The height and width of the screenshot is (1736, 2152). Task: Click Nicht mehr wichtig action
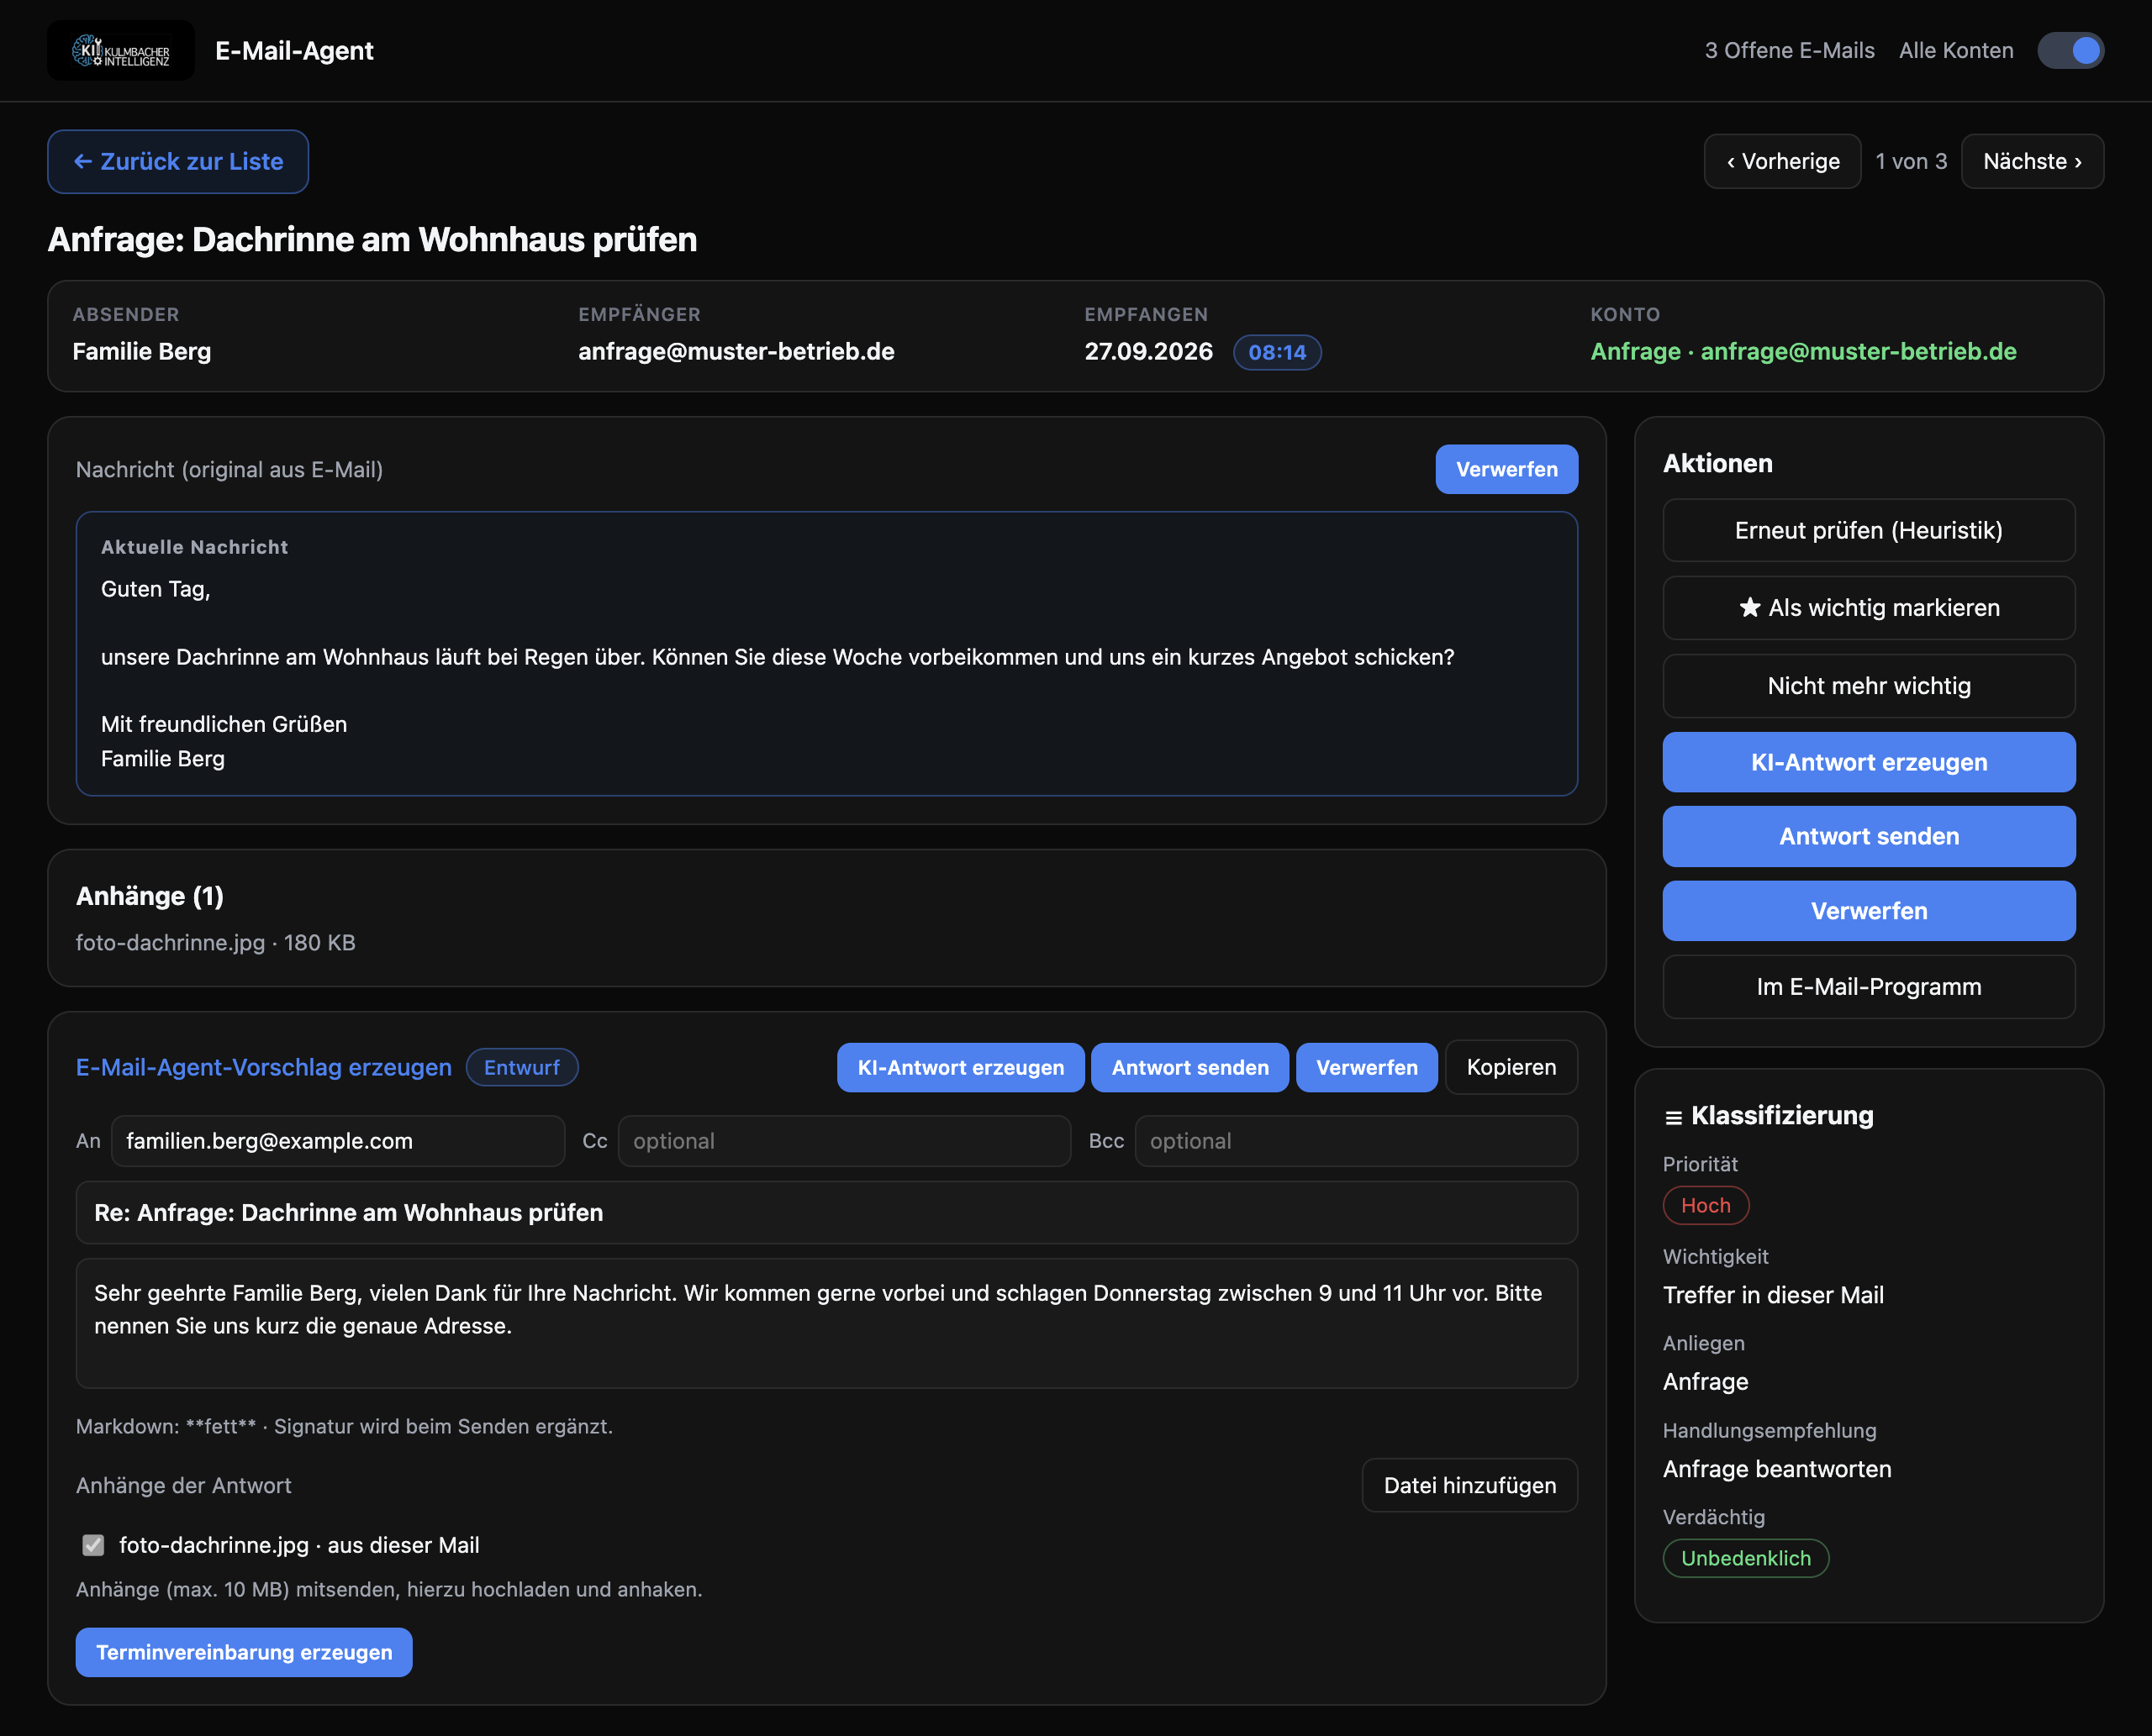[x=1868, y=686]
